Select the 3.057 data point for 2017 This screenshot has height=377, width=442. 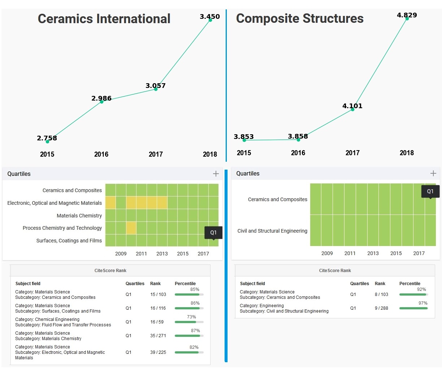coord(156,89)
